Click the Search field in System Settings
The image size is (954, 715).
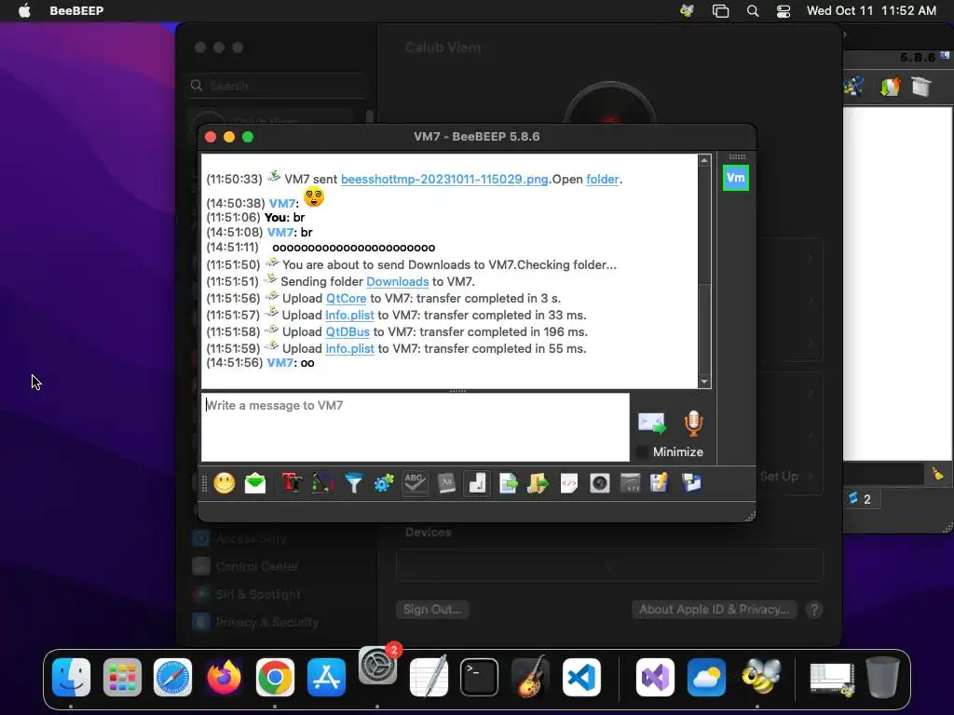tap(278, 86)
